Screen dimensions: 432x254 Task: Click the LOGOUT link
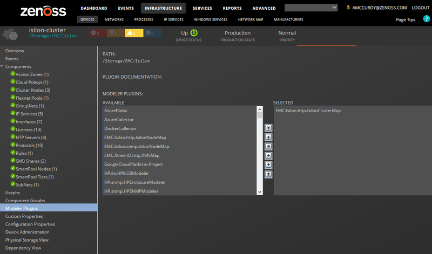pyautogui.click(x=421, y=8)
